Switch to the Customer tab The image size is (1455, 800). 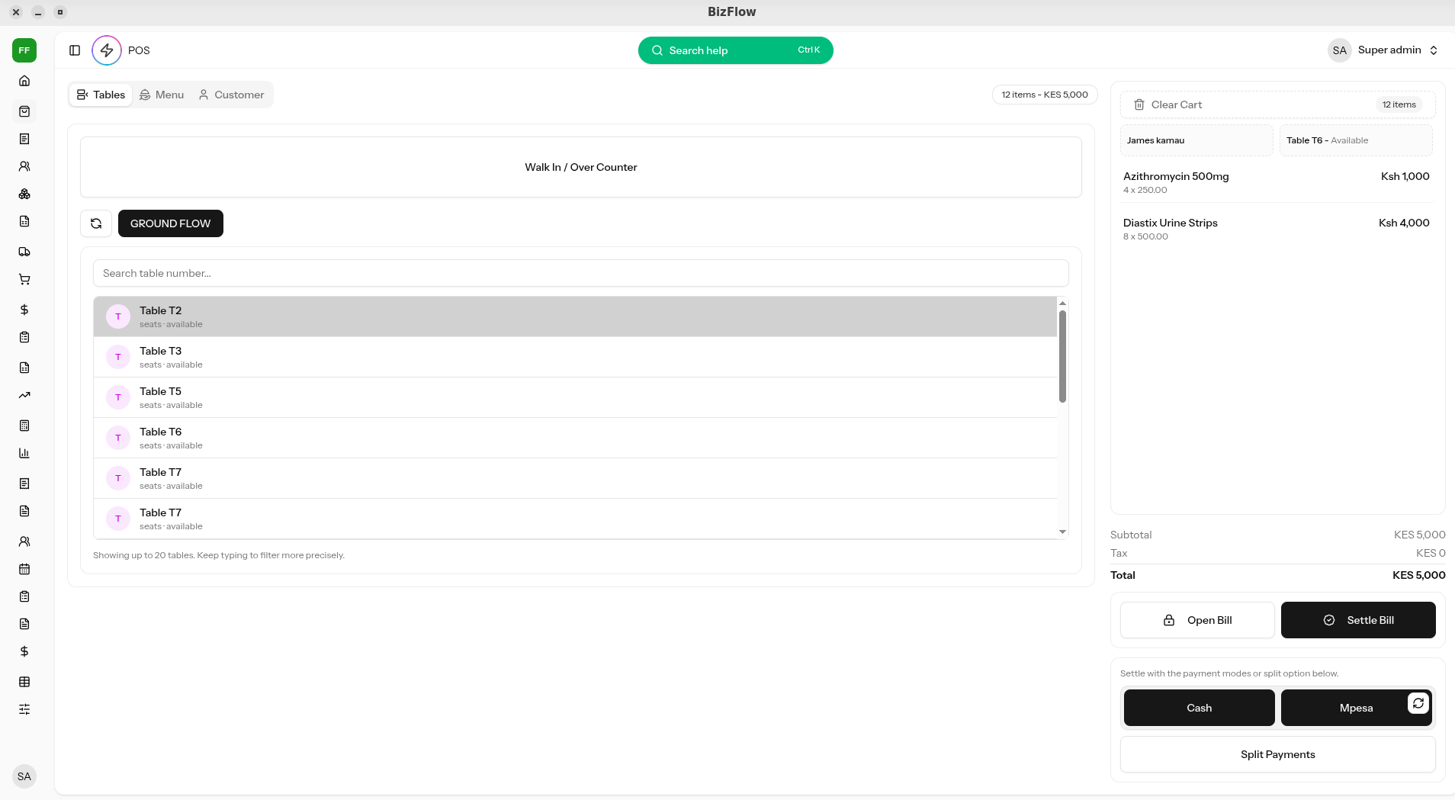[x=231, y=95]
